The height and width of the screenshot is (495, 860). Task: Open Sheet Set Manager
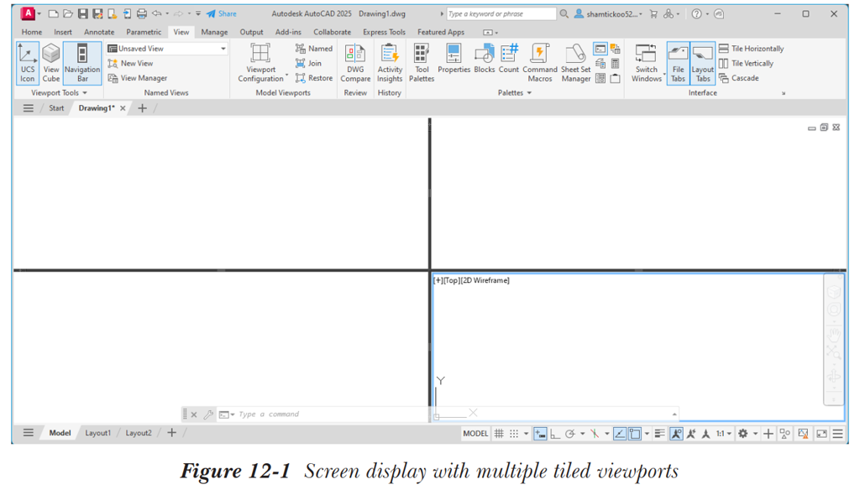(575, 63)
